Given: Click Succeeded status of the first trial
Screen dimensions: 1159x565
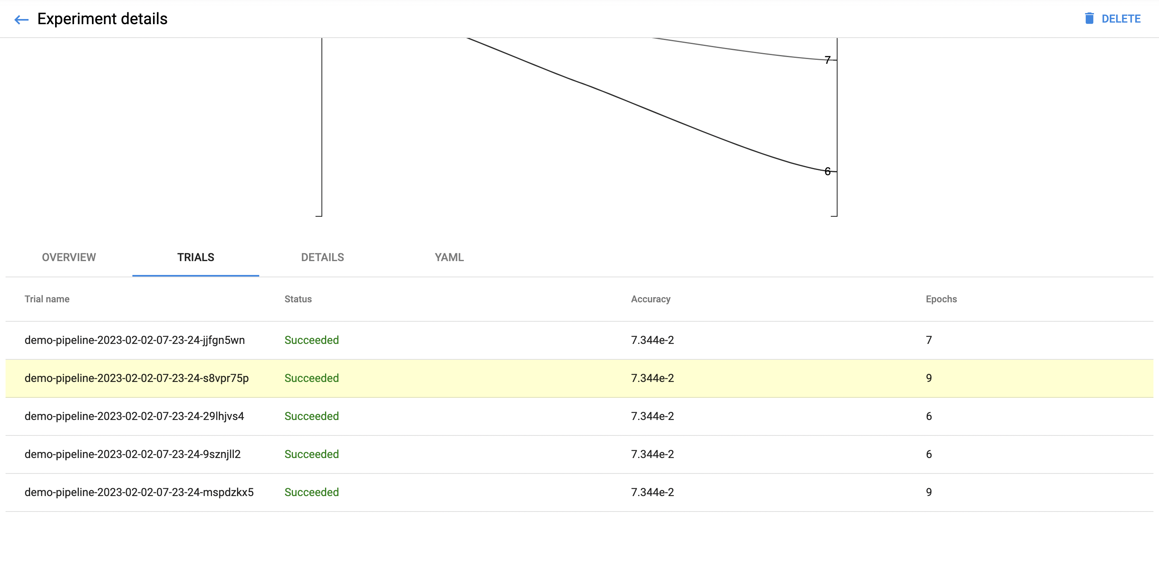Looking at the screenshot, I should 311,340.
